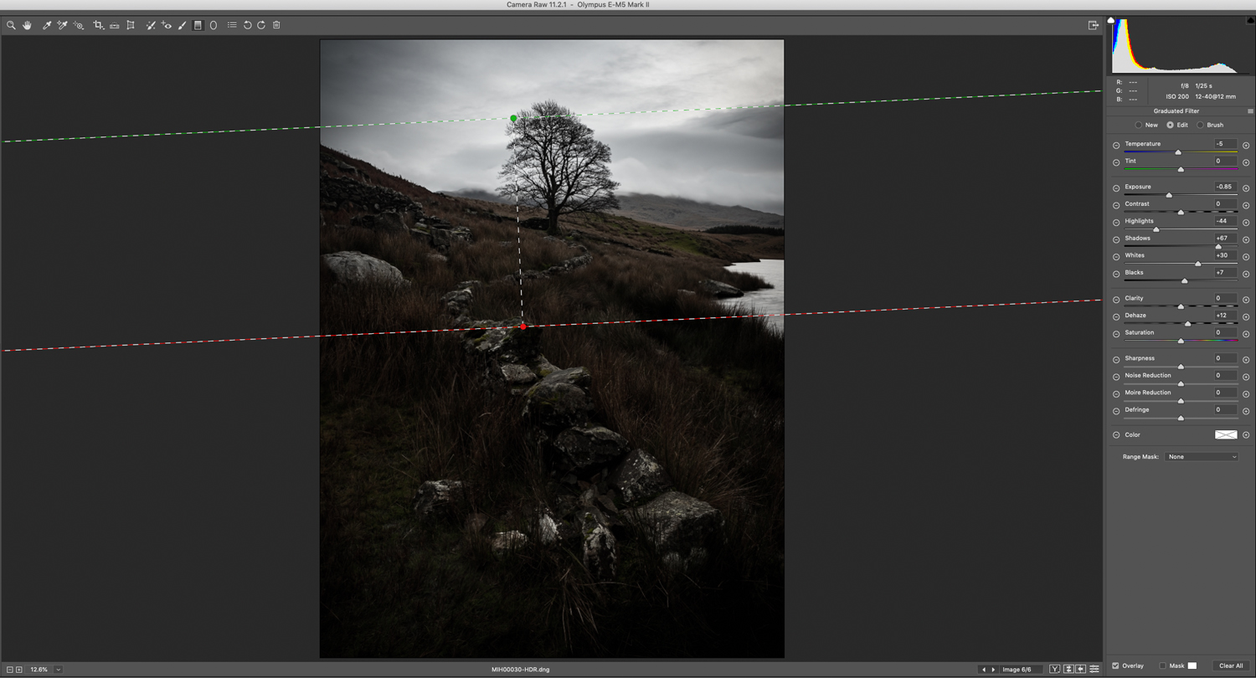Adjust the Dehaze slider handle
Viewport: 1256px width, 678px height.
click(1187, 324)
